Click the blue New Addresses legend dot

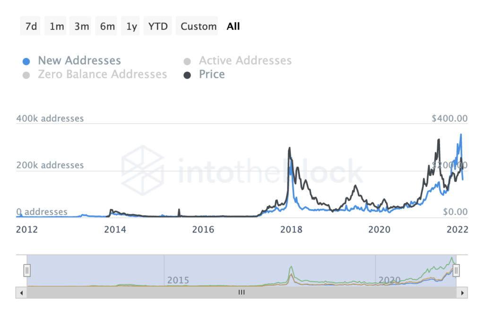pyautogui.click(x=26, y=62)
